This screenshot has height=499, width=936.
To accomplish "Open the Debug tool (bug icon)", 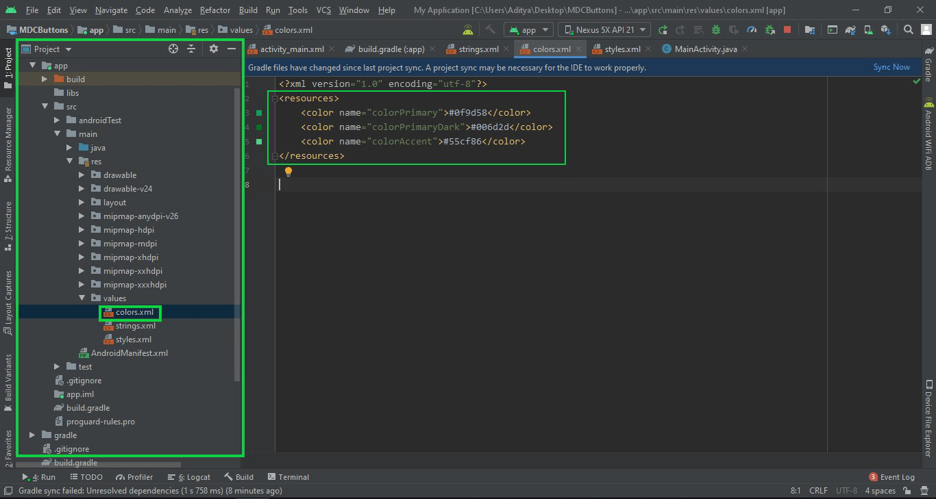I will click(715, 29).
